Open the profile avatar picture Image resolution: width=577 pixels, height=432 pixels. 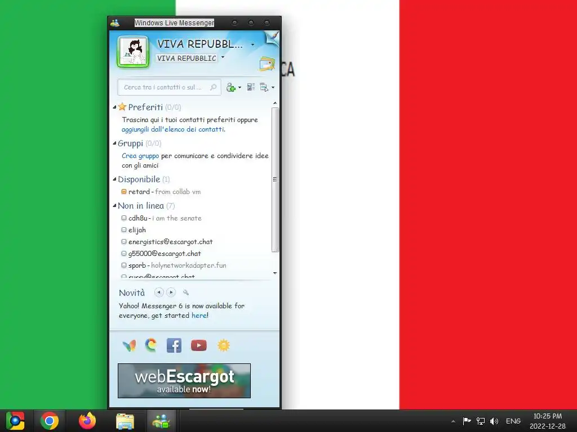pos(133,52)
